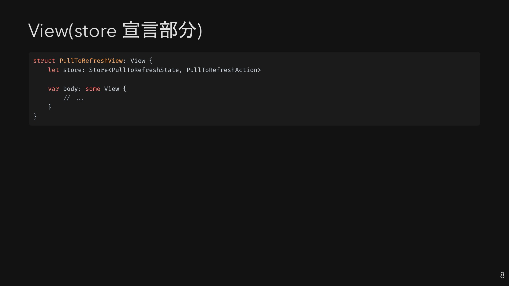Click the slide page number 8
Screen dimensions: 509x286
point(502,275)
